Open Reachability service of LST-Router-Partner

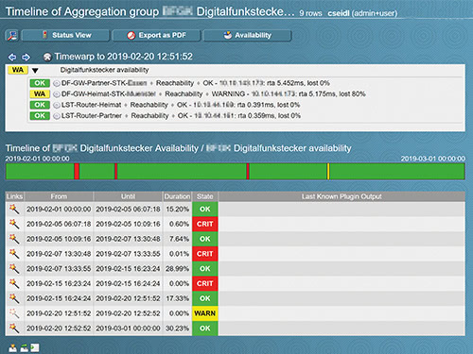click(x=149, y=116)
